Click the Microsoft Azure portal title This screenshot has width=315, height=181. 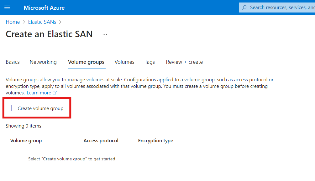tap(44, 8)
